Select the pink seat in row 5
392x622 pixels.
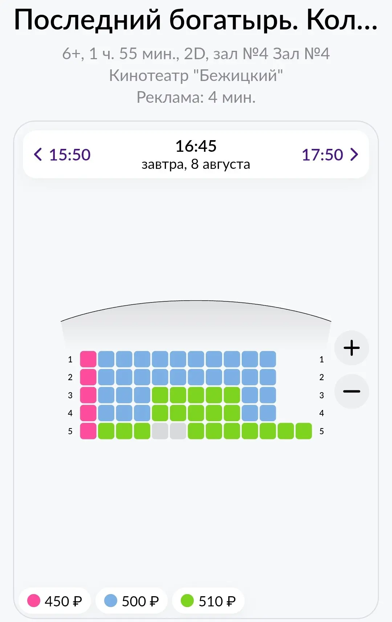click(88, 431)
